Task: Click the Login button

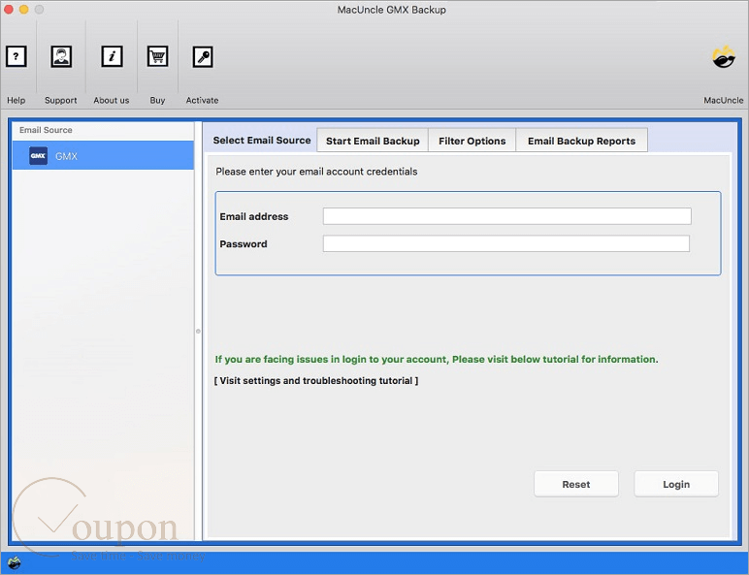Action: coord(676,484)
